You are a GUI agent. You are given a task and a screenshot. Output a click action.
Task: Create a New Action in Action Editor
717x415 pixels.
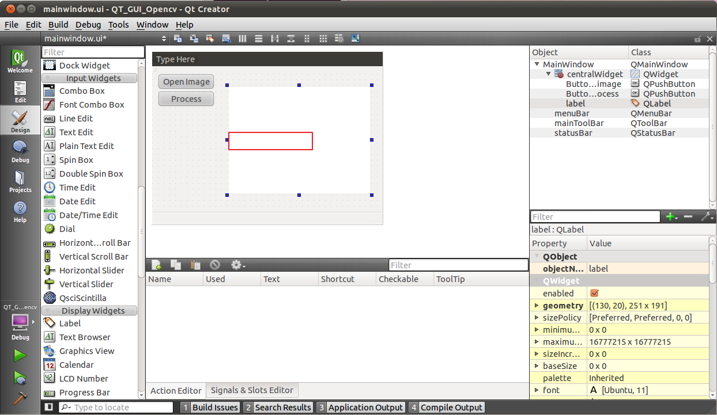[156, 264]
